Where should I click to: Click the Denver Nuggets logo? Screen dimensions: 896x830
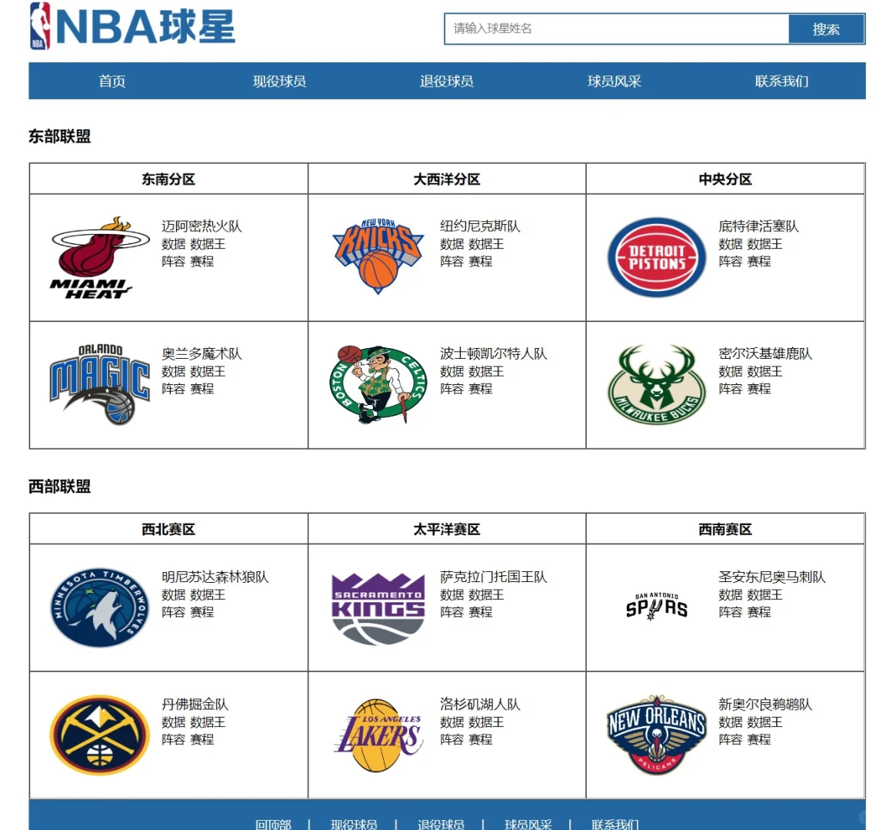click(99, 735)
